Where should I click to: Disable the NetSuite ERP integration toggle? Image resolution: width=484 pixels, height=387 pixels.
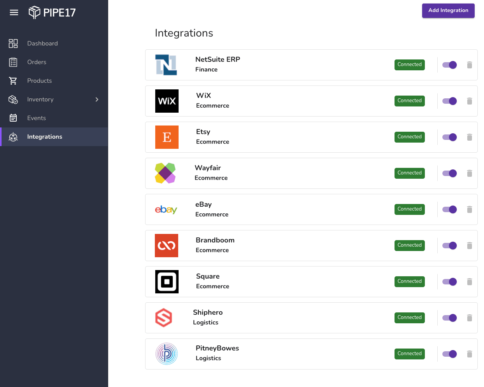(449, 65)
